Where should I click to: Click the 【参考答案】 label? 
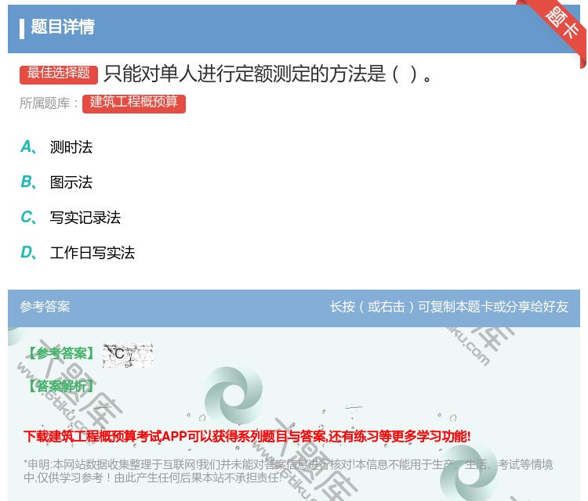(62, 353)
